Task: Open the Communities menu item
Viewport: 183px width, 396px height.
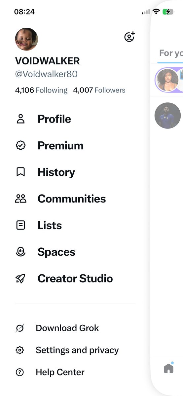Action: pos(72,199)
